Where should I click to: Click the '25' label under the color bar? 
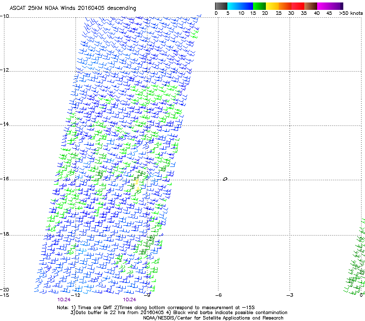click(279, 13)
